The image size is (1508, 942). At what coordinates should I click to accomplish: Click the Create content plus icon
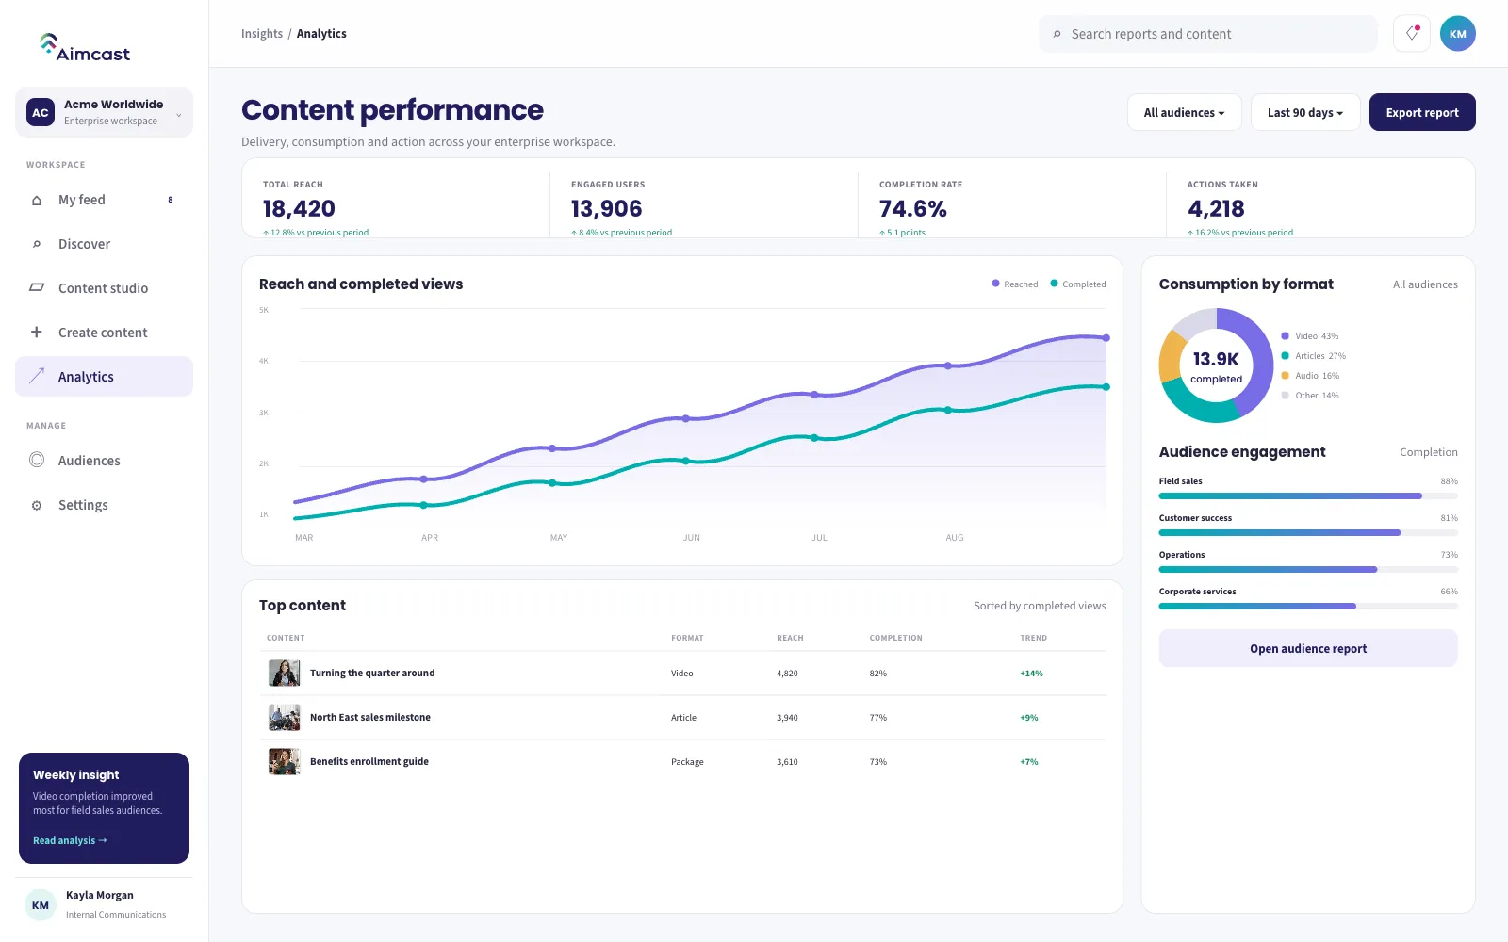[37, 332]
